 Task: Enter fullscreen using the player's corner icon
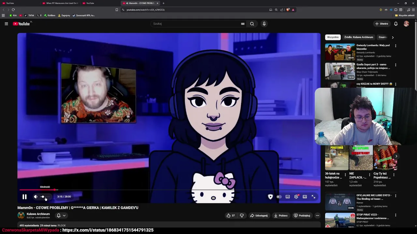point(313,197)
